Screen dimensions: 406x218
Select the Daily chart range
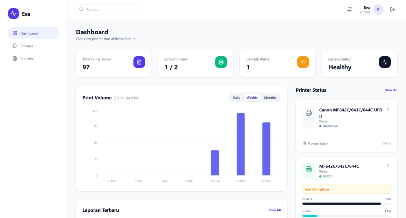point(236,98)
